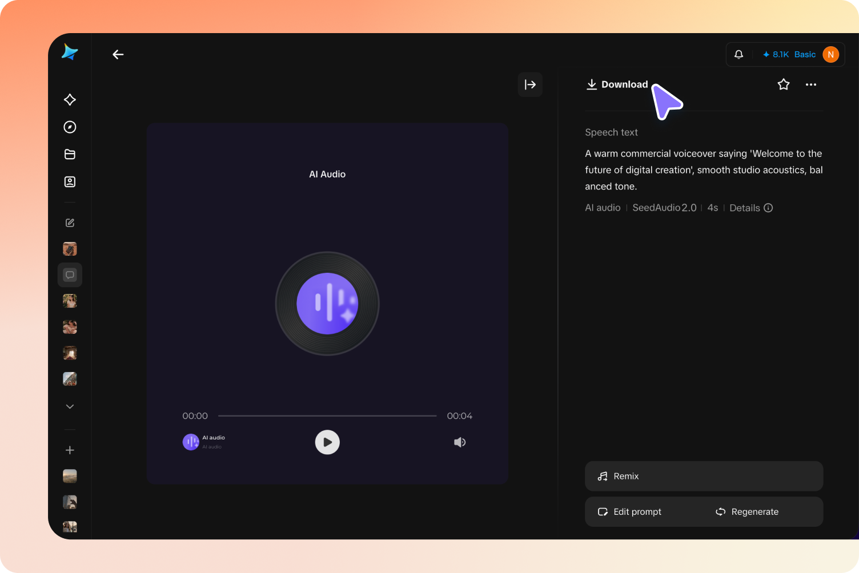859x573 pixels.
Task: Open the portrait profile icon in sidebar
Action: (x=70, y=181)
